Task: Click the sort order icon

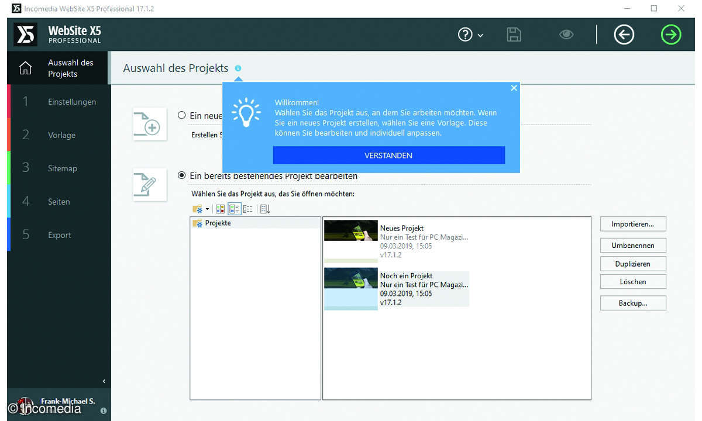Action: tap(264, 209)
